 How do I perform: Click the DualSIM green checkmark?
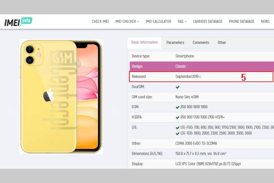pos(178,87)
